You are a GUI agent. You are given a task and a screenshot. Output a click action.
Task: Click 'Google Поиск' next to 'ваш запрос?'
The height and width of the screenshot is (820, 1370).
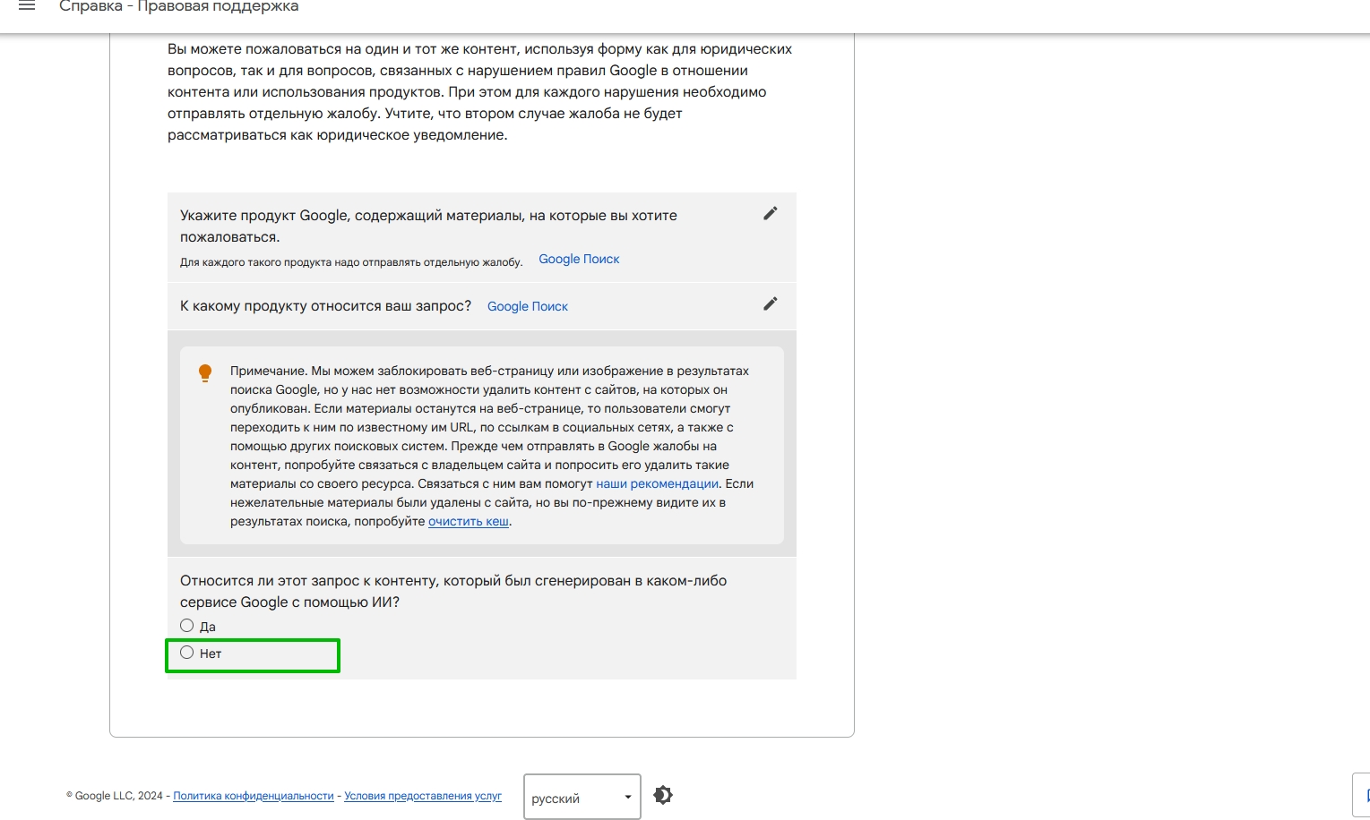click(528, 306)
